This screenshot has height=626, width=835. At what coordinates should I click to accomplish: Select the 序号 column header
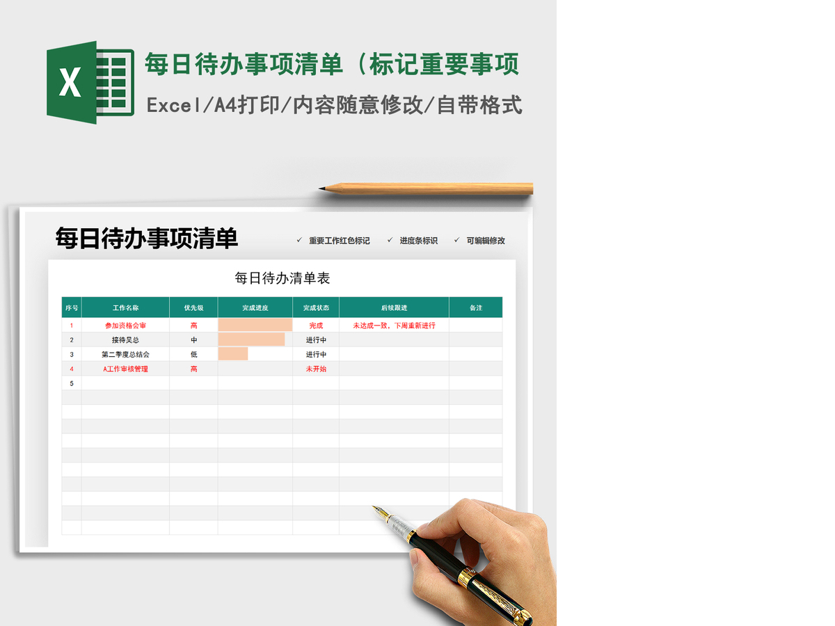coord(72,307)
